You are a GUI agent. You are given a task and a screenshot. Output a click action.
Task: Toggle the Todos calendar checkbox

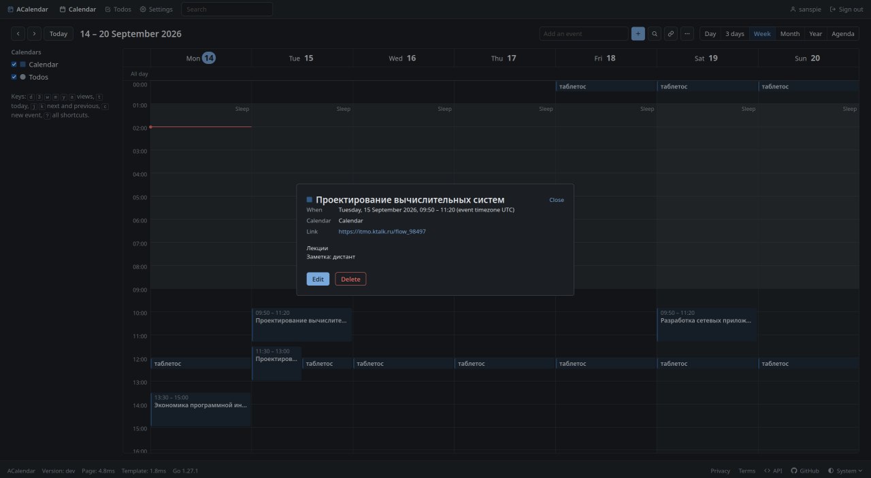coord(14,77)
